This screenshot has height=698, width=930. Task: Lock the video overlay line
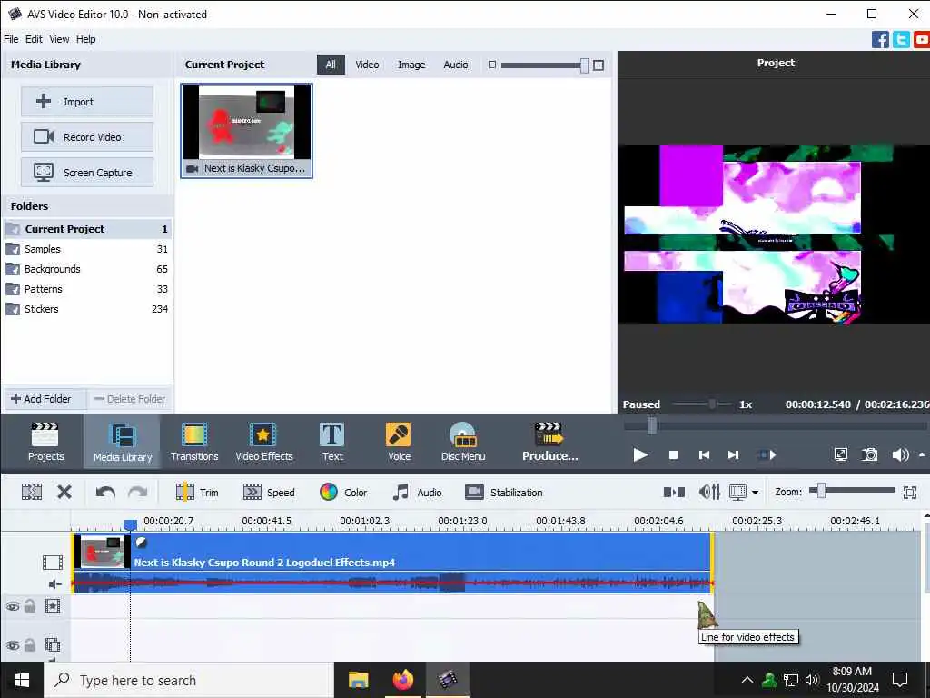pos(30,644)
